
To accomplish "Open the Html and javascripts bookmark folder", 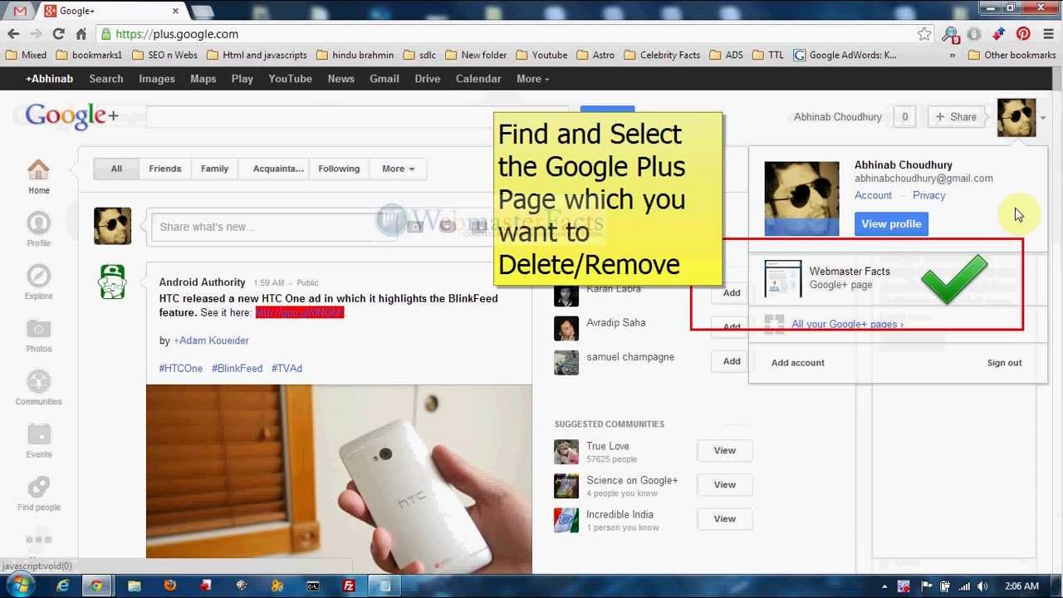I will (x=257, y=55).
